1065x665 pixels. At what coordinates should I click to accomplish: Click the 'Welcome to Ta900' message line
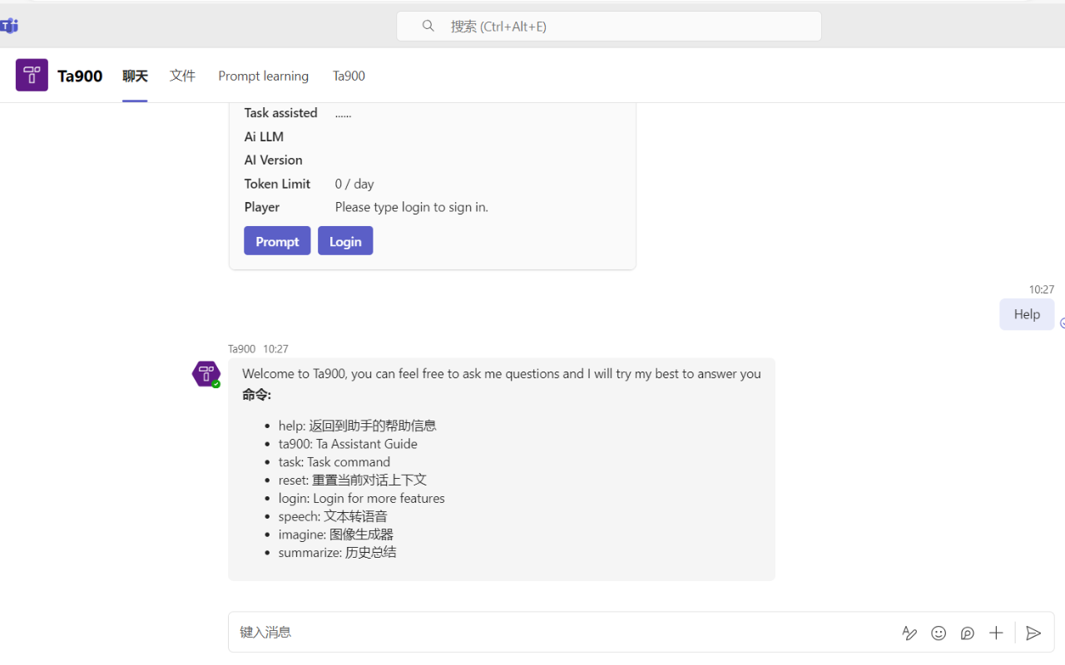click(x=502, y=374)
